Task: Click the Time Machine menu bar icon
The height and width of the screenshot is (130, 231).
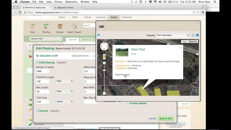Action: tap(141, 2)
